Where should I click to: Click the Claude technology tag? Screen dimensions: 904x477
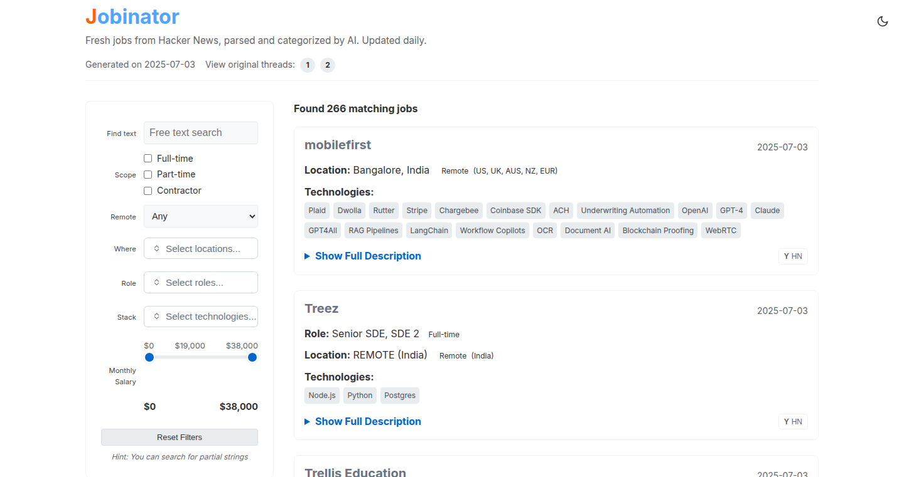tap(767, 211)
